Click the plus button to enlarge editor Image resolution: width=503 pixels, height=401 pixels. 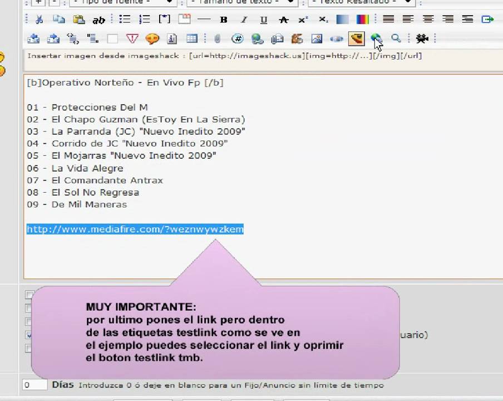coord(38,2)
